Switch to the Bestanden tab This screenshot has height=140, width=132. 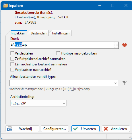click(x=38, y=33)
